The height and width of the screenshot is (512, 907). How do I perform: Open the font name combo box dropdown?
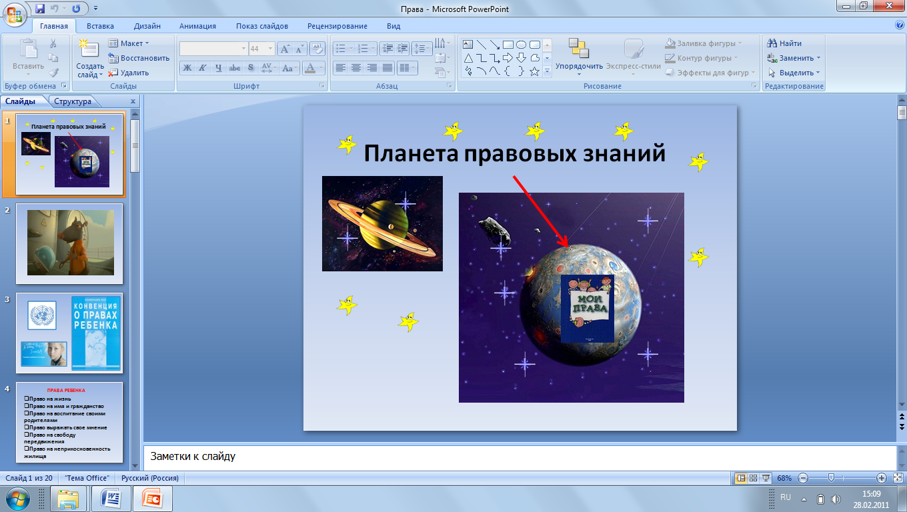[x=244, y=49]
